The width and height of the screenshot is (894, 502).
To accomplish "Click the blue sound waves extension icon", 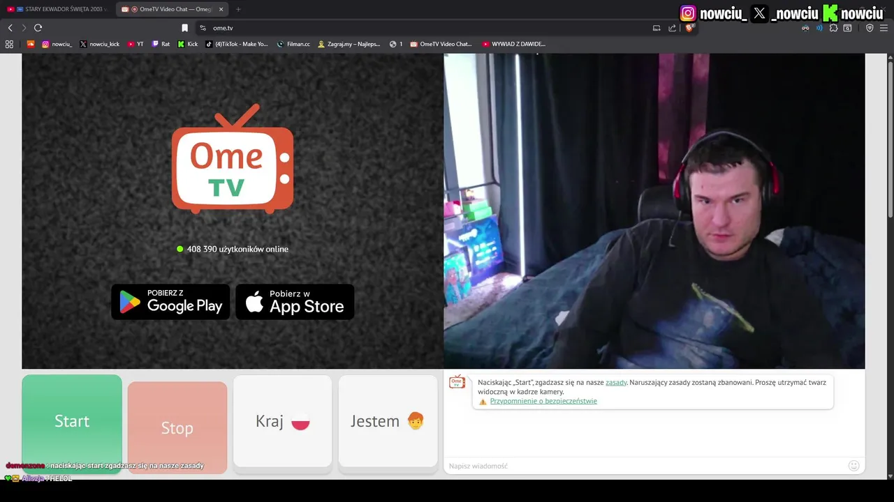I will tap(819, 28).
